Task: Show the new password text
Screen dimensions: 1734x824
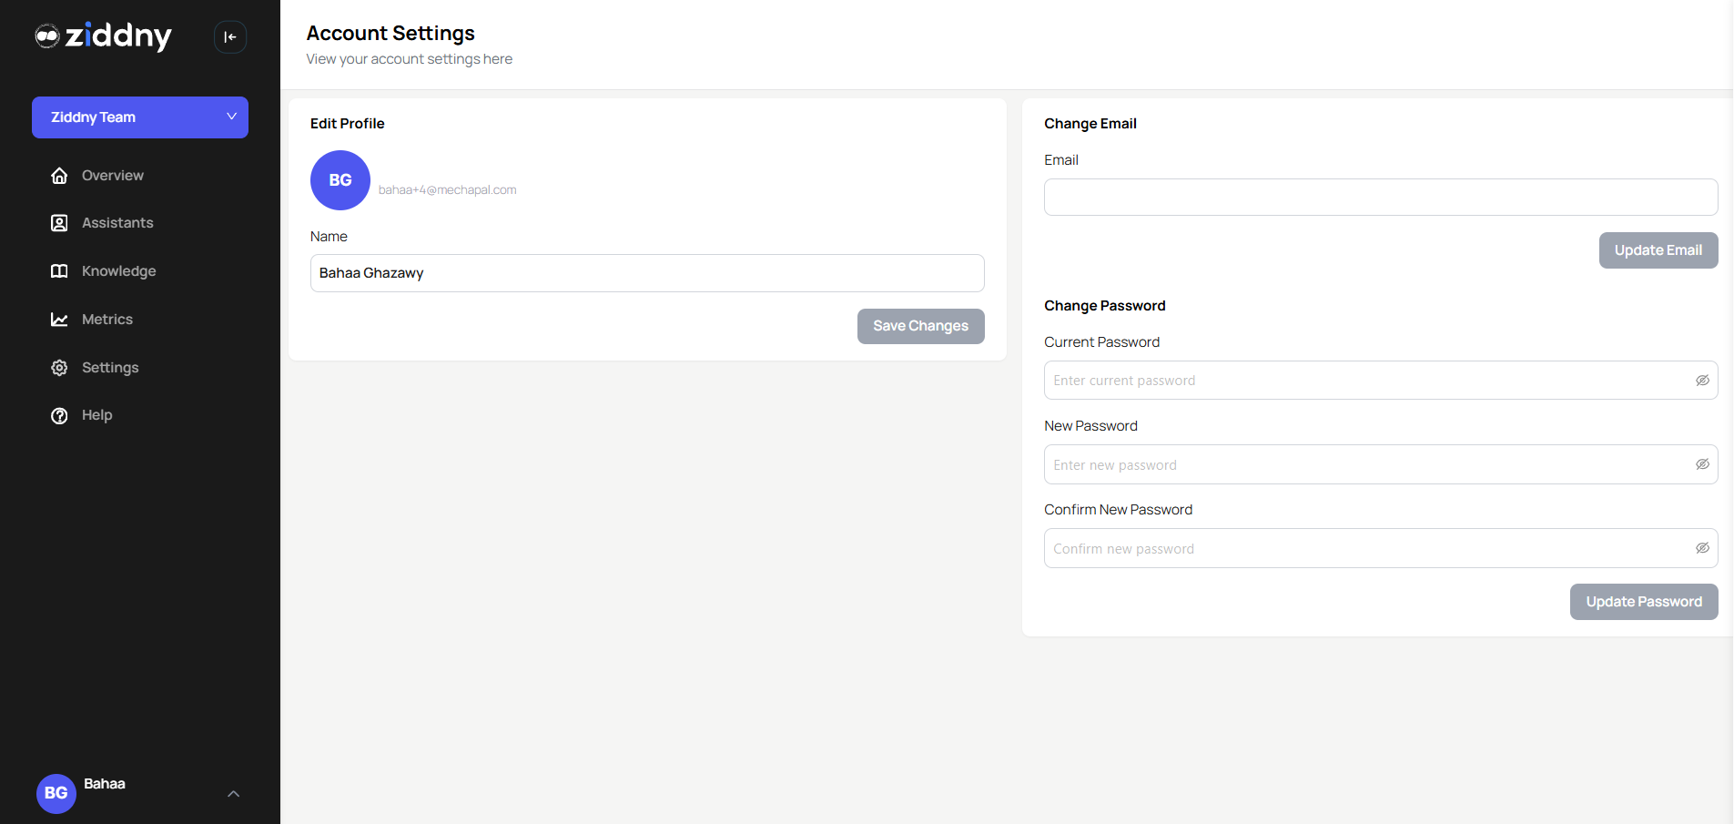Action: pos(1702,463)
